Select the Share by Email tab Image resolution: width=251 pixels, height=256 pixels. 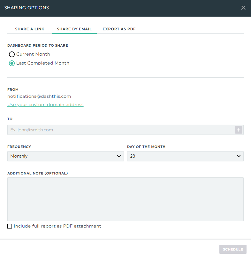74,29
